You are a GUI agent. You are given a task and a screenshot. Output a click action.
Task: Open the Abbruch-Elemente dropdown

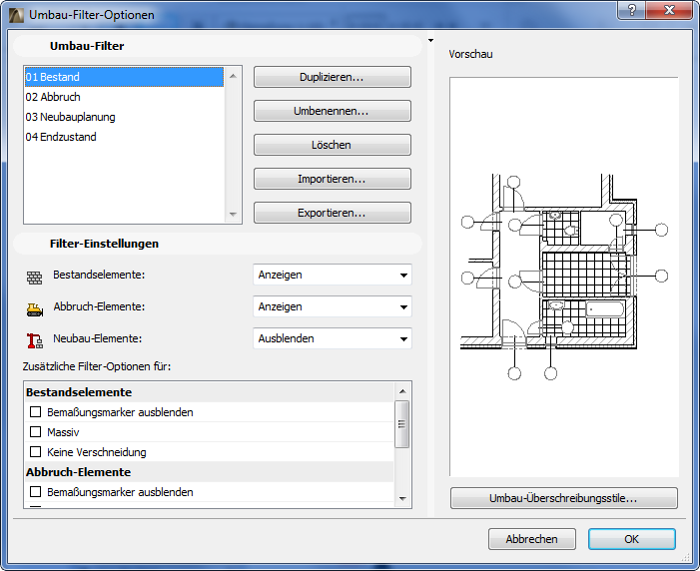[333, 306]
